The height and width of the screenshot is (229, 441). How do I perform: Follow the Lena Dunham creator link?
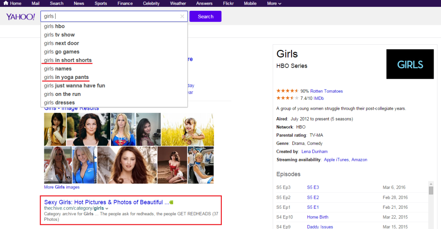tap(314, 152)
